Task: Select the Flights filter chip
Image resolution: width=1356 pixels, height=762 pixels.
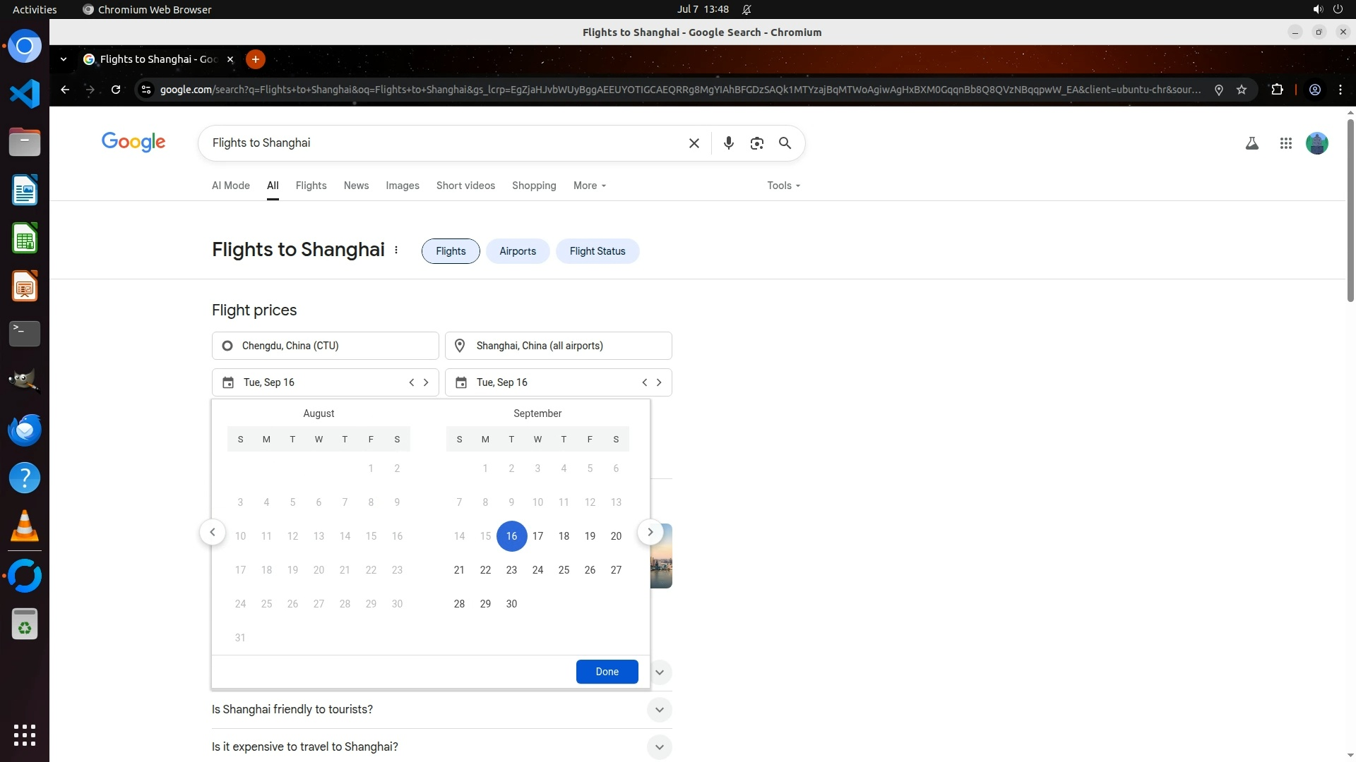Action: click(x=451, y=251)
